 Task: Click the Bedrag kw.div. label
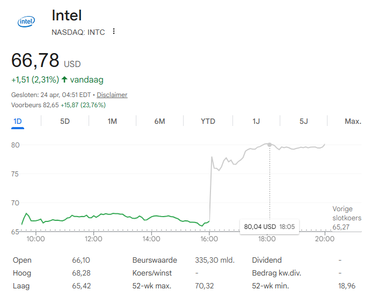click(x=277, y=273)
